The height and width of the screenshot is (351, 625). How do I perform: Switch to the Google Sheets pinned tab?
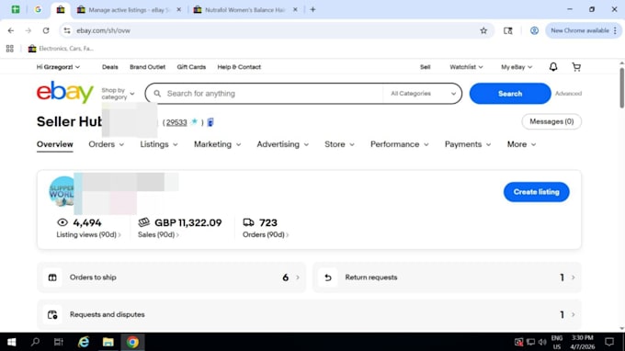pyautogui.click(x=15, y=9)
